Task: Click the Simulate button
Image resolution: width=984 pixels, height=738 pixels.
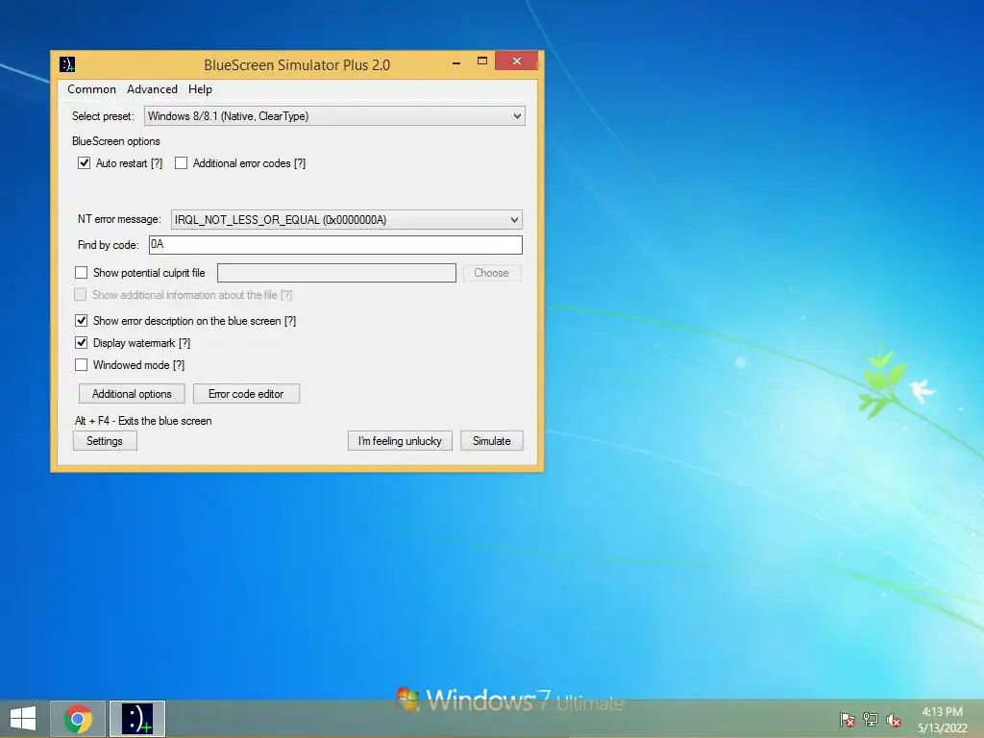Action: [x=491, y=440]
